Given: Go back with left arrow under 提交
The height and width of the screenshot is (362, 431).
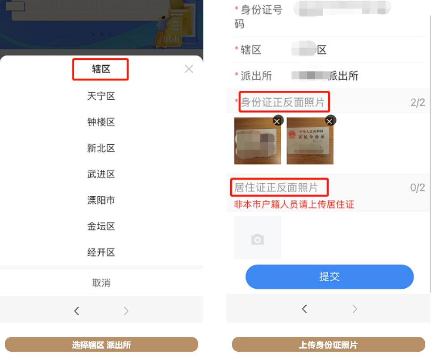Looking at the screenshot, I should (x=304, y=309).
